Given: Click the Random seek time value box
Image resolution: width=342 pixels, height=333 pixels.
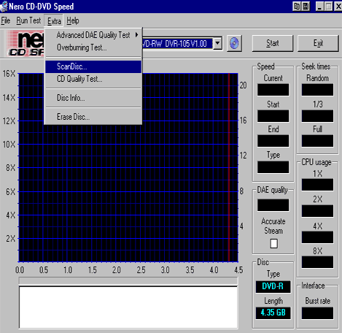Looking at the screenshot, I should 317,90.
